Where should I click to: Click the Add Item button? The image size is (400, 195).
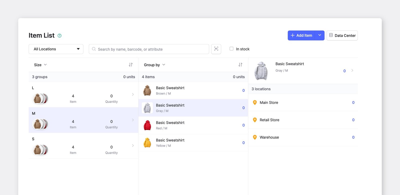(x=301, y=35)
